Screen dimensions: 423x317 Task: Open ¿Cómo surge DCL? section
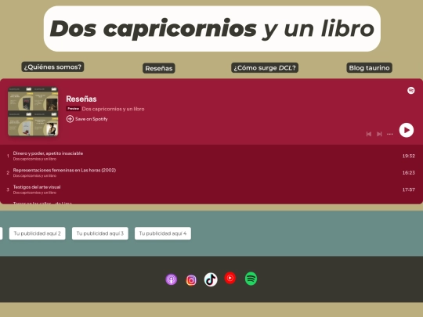pos(265,67)
